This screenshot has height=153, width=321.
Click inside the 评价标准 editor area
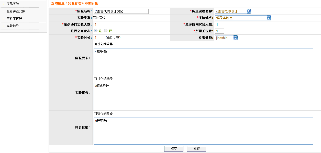tap(203, 131)
